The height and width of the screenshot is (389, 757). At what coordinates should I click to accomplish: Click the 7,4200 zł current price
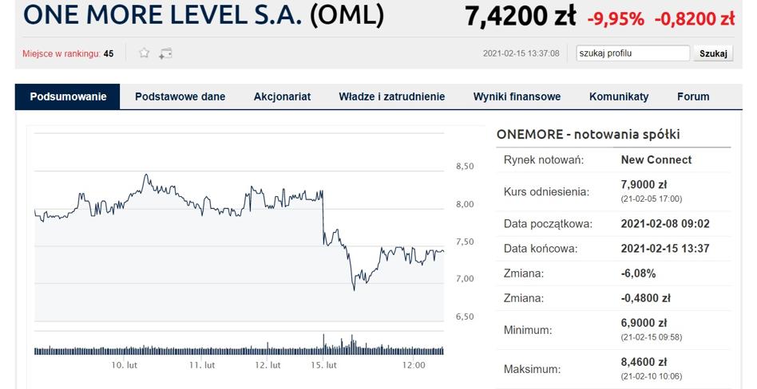[521, 16]
